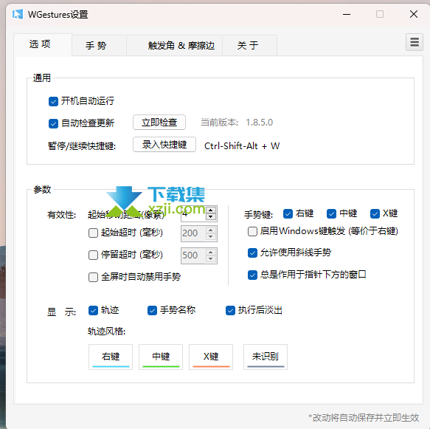Click the 录入快捷键 button
This screenshot has width=430, height=429.
[164, 145]
